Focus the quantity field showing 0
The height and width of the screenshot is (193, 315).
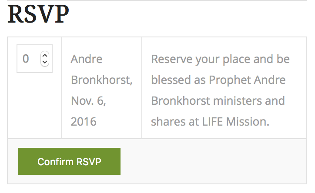pos(27,58)
